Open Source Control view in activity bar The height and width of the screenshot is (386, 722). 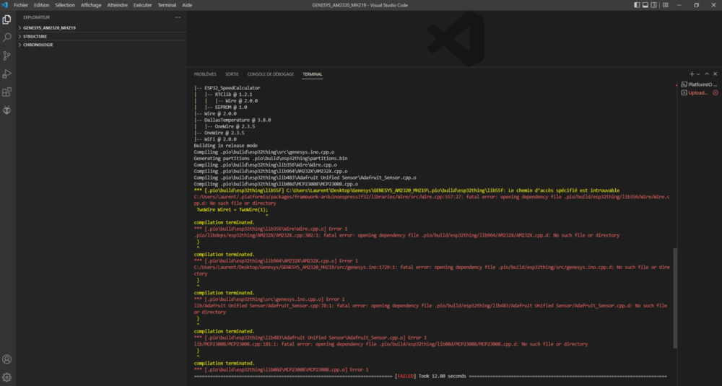7,56
